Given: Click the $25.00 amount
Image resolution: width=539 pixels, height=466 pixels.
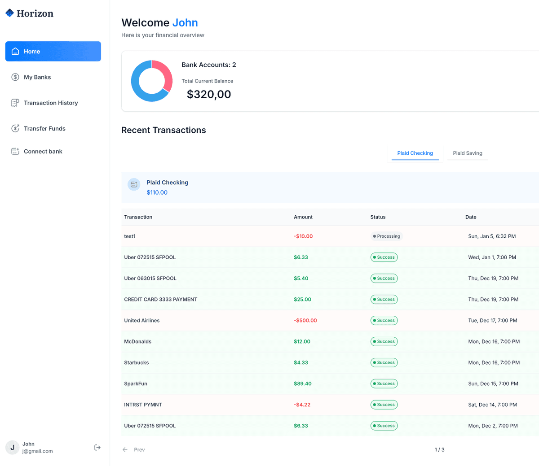Looking at the screenshot, I should (x=303, y=299).
